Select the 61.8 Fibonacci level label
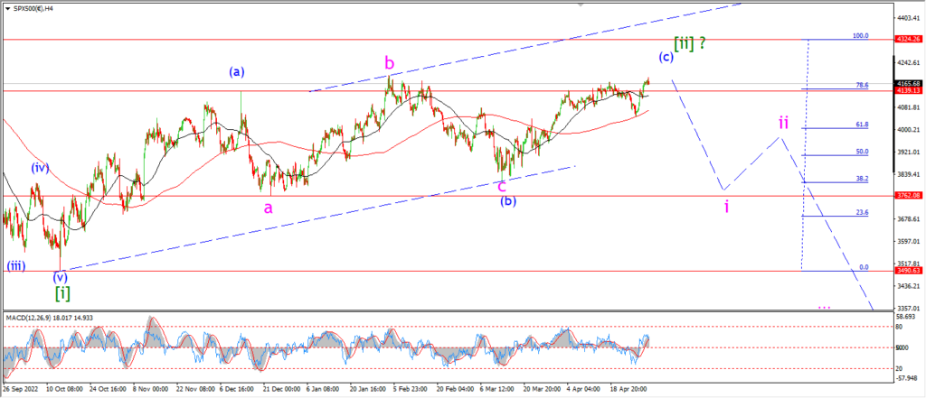 861,125
